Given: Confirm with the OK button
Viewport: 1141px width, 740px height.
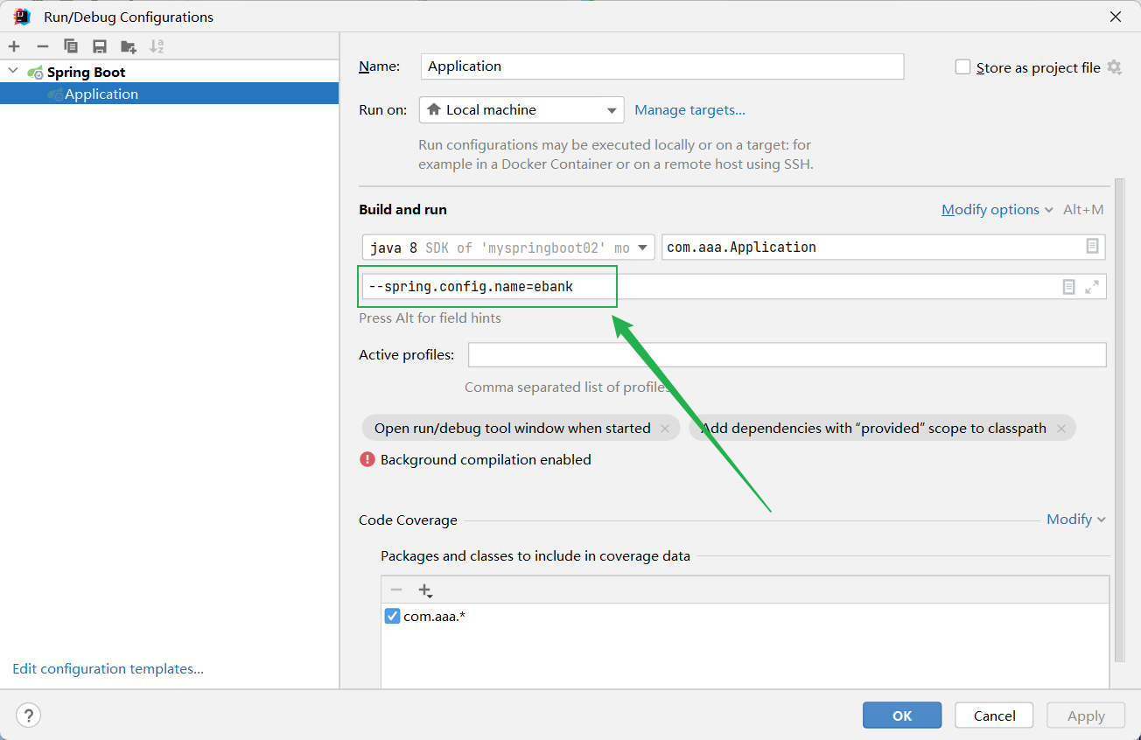Looking at the screenshot, I should [x=902, y=716].
